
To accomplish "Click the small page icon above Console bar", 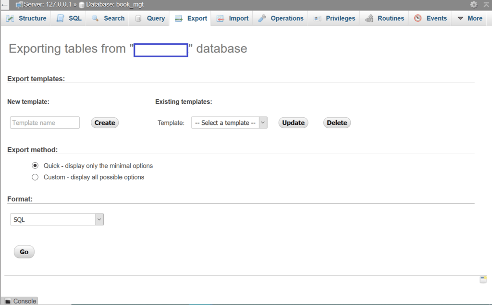I will (x=483, y=279).
